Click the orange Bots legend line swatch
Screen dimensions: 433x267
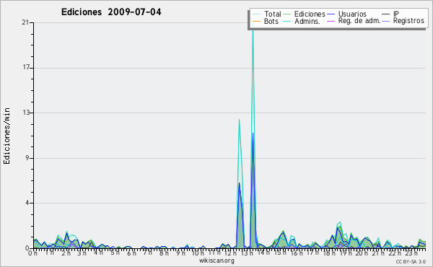(x=256, y=21)
